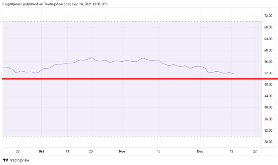Image resolution: width=278 pixels, height=165 pixels.
Task: Click the 28.00 price axis label
Action: (268, 142)
